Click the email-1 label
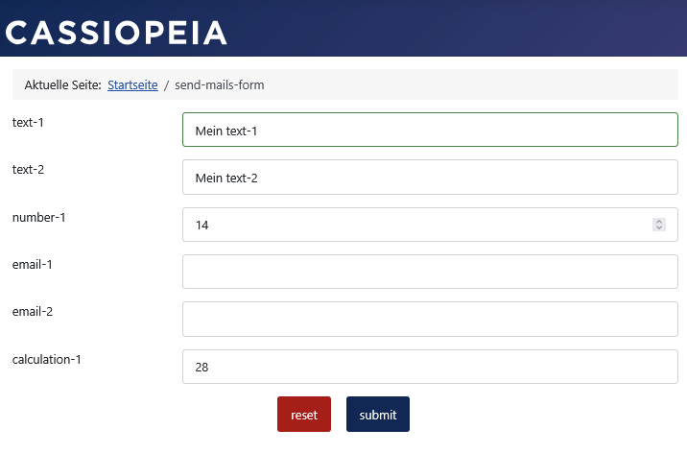Image resolution: width=687 pixels, height=453 pixels. [35, 264]
